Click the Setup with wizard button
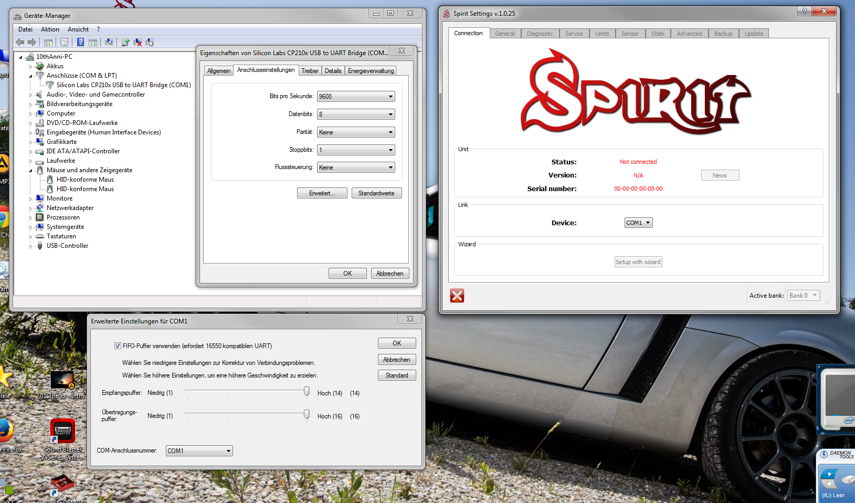This screenshot has height=503, width=855. point(638,262)
